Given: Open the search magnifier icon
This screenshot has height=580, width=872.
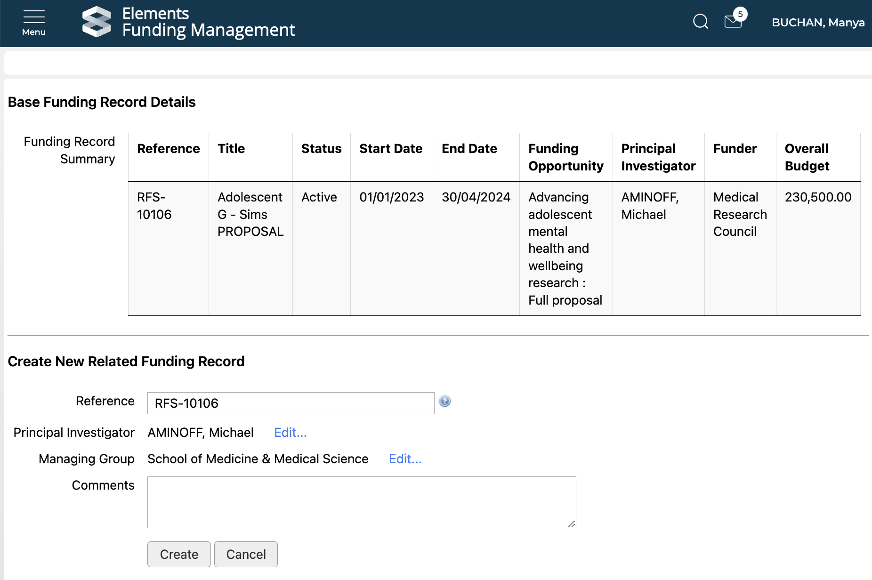Looking at the screenshot, I should coord(700,22).
